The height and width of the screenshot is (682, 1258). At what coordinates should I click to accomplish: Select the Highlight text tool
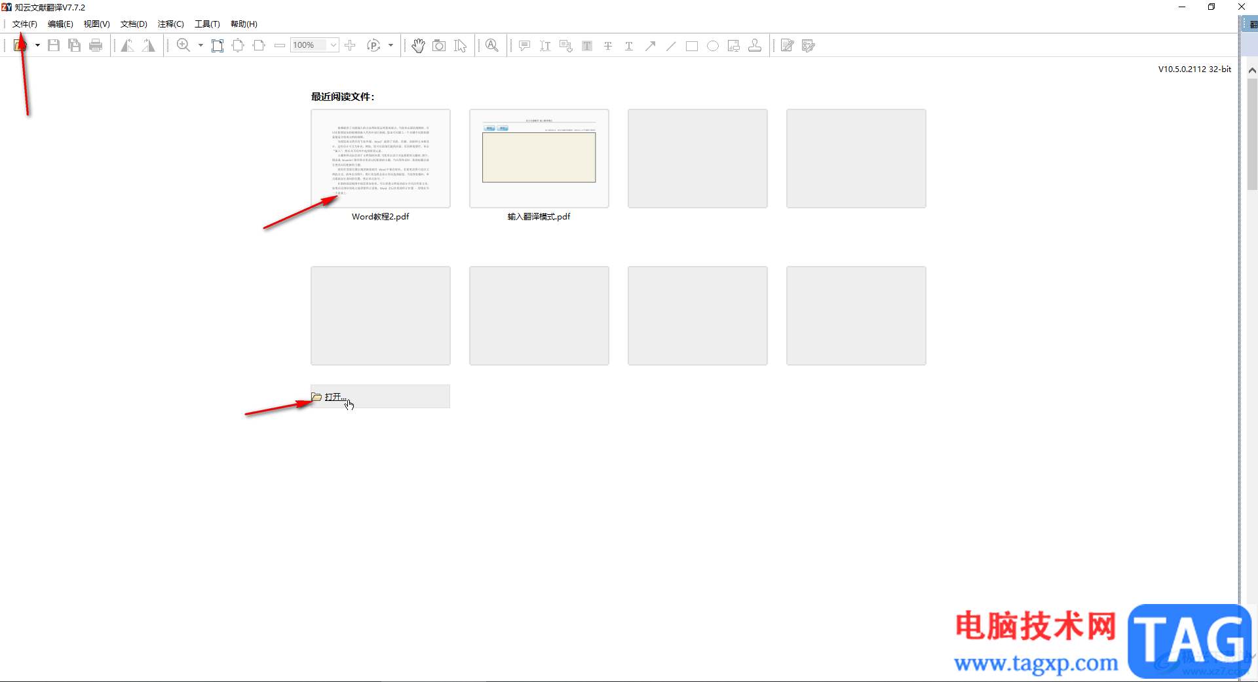pyautogui.click(x=587, y=45)
